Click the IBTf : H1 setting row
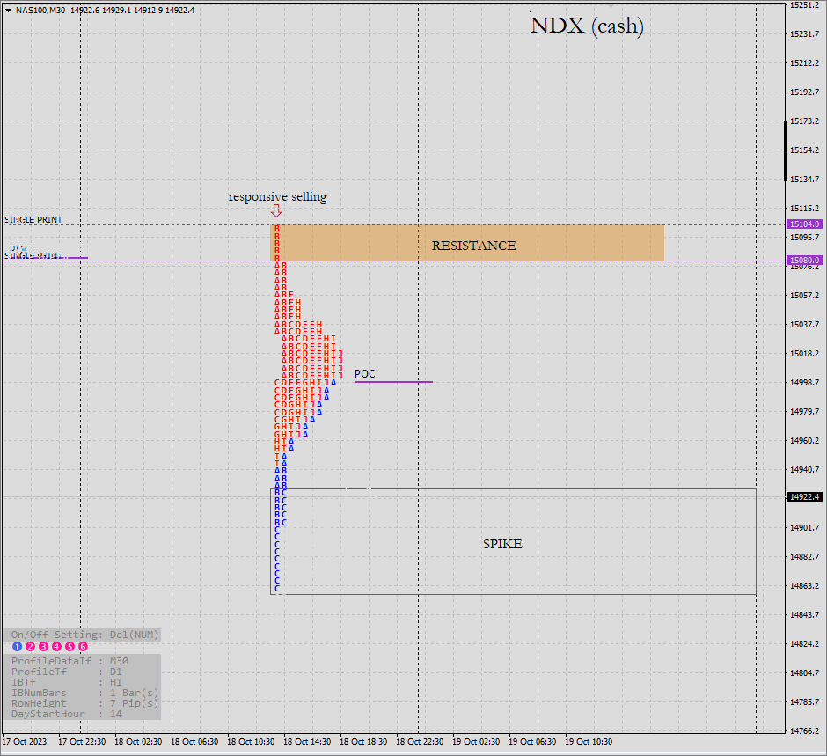 tap(67, 682)
